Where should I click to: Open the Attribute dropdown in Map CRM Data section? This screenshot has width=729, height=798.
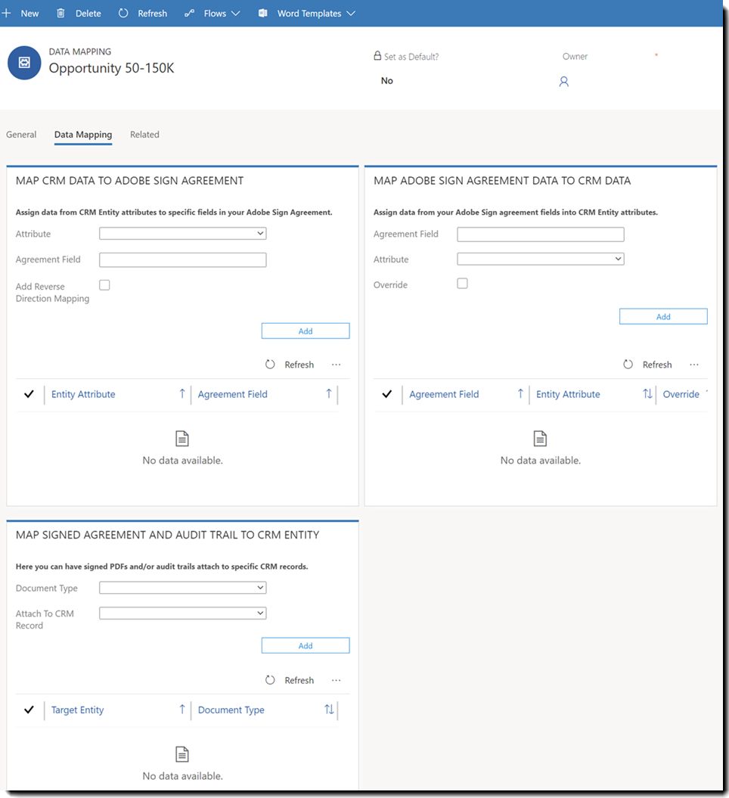pyautogui.click(x=183, y=234)
